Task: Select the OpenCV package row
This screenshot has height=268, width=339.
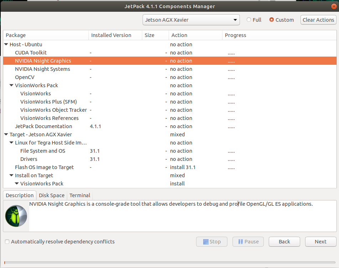Action: [x=170, y=77]
